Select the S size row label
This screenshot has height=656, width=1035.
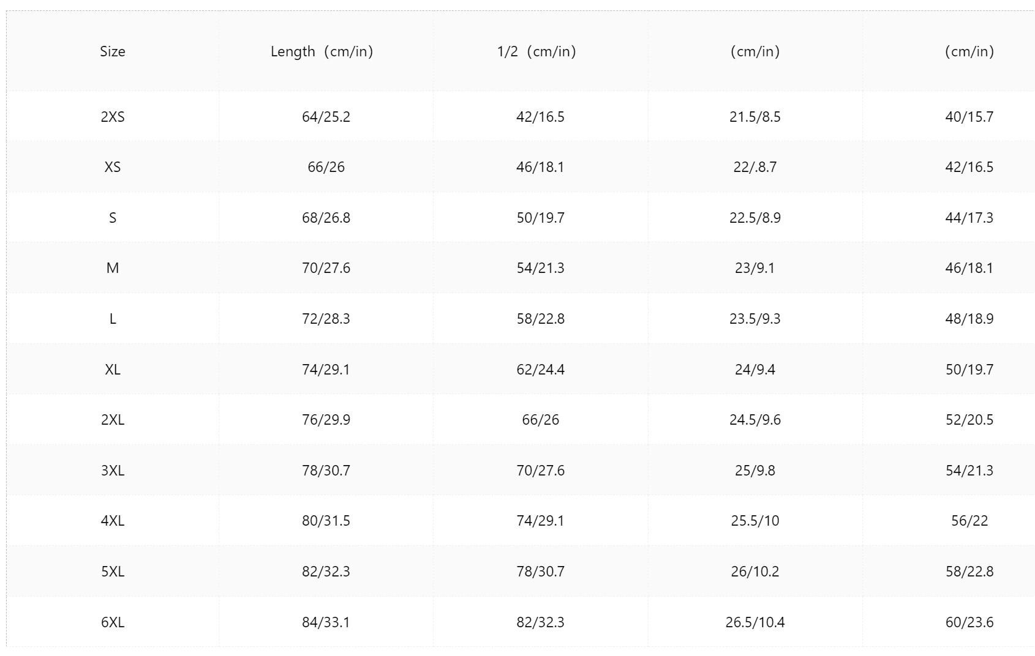pos(113,218)
